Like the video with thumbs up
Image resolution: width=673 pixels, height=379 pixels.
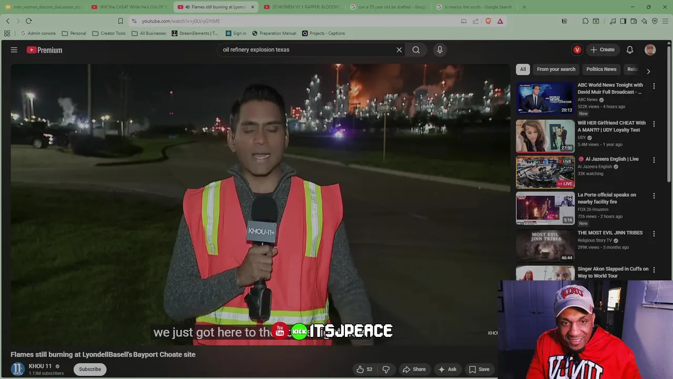pyautogui.click(x=364, y=370)
